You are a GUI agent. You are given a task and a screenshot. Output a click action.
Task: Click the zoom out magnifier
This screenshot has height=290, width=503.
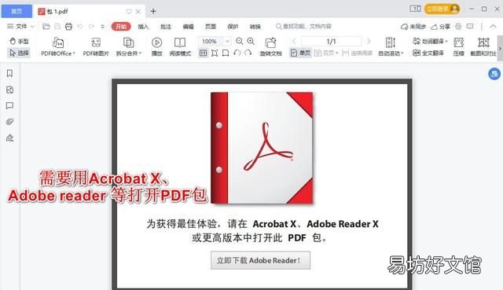point(239,41)
